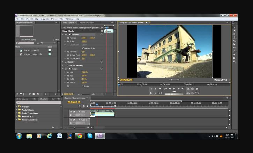
Task: Open the In: All dropdown in Project panel
Action: [x=48, y=43]
